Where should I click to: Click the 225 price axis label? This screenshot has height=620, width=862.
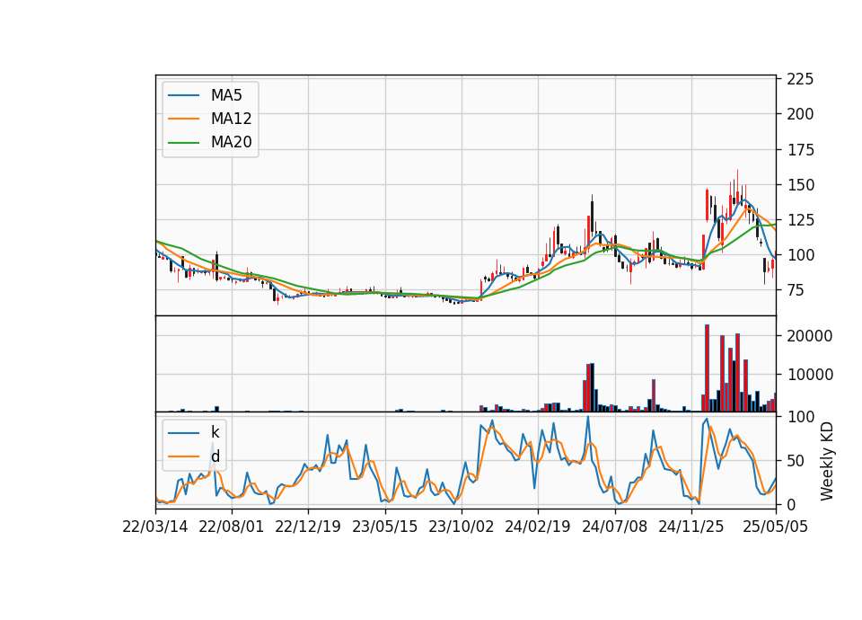click(x=800, y=79)
